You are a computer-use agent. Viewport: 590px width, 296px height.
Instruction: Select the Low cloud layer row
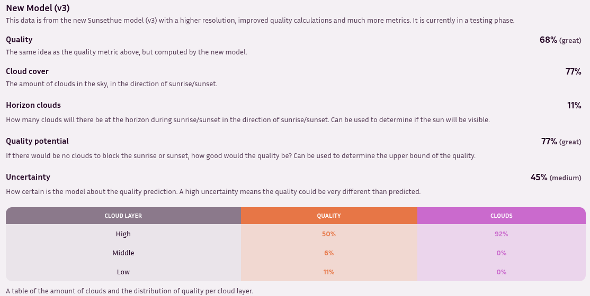coord(123,272)
